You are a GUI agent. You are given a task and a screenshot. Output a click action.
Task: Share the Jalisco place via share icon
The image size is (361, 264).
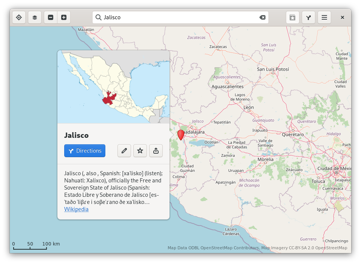[156, 151]
